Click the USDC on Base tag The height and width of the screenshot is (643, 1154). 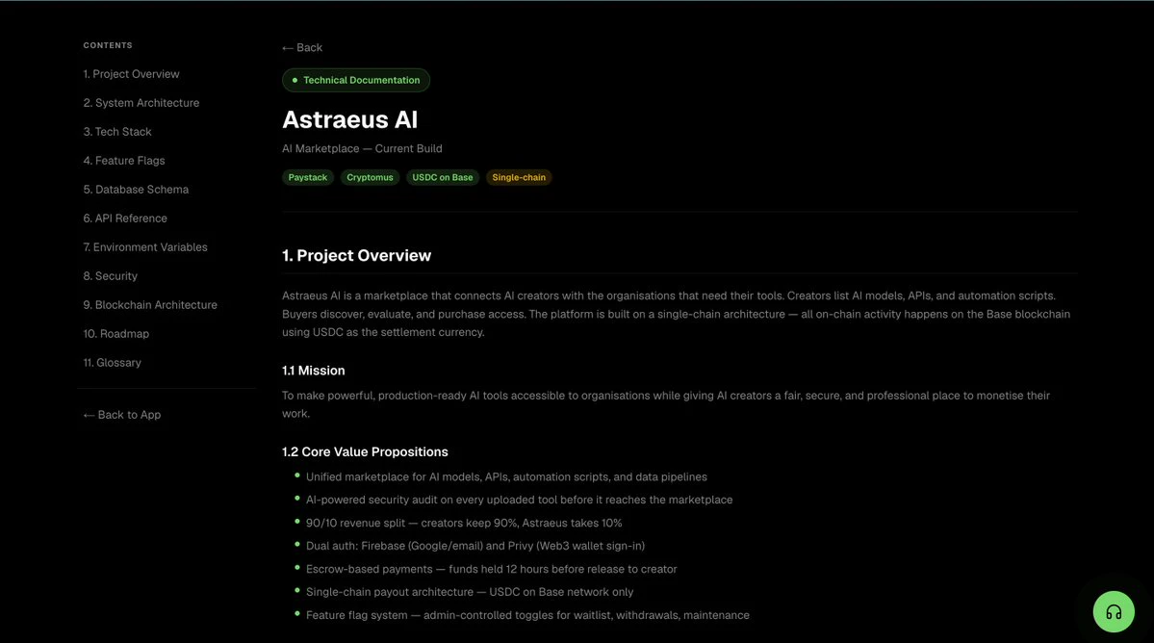[x=443, y=177]
